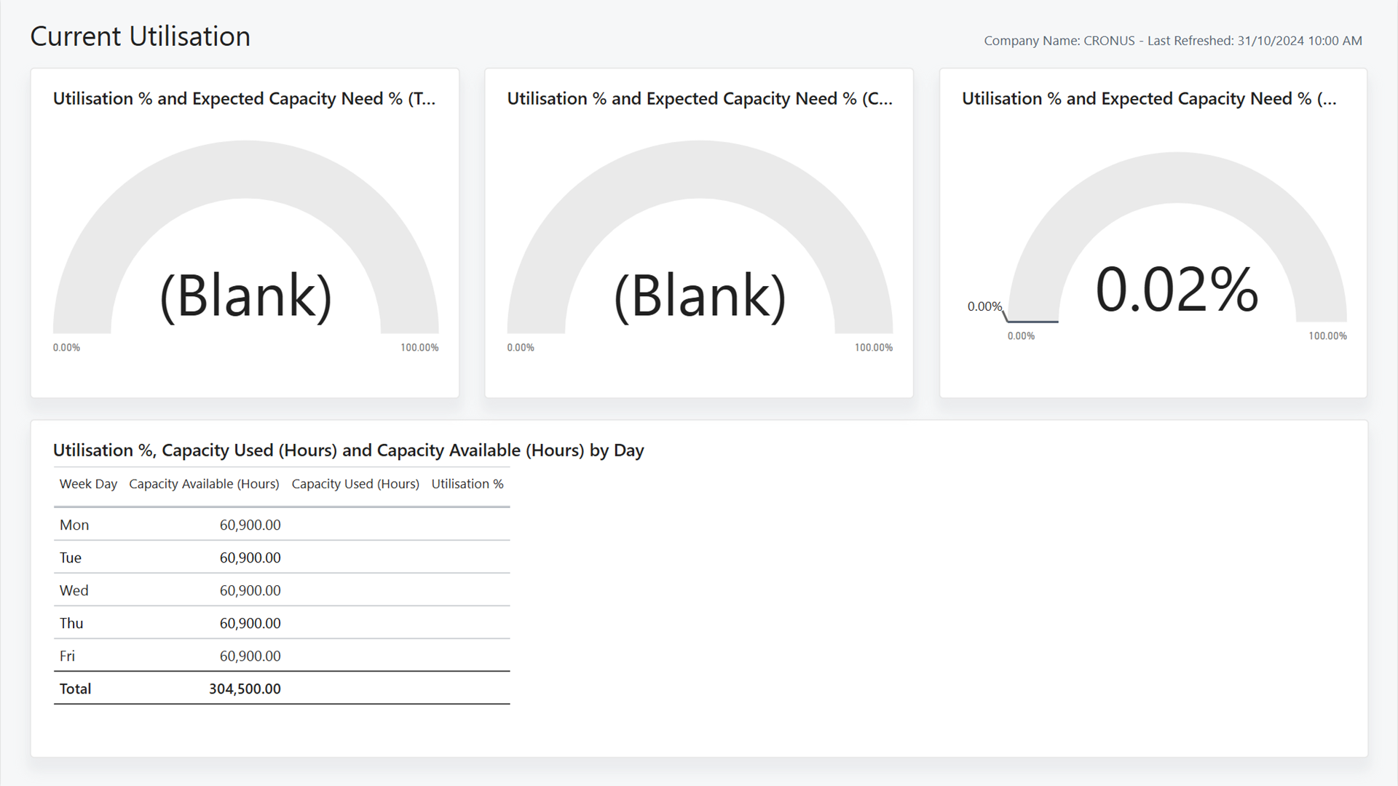Select the Tue row in table

point(282,557)
